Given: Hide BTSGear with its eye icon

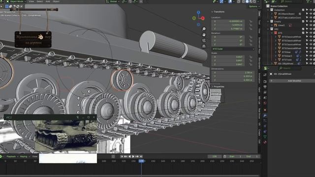Looking at the screenshot, I should [x=311, y=52].
